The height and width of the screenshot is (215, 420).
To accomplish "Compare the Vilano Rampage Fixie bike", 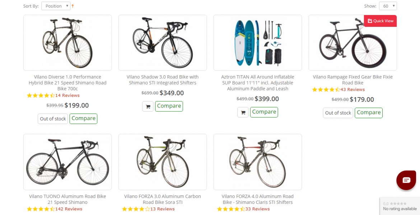I will (x=368, y=113).
